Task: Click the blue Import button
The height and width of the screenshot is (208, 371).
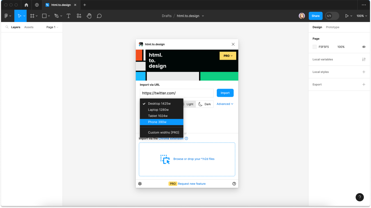Action: click(x=225, y=93)
